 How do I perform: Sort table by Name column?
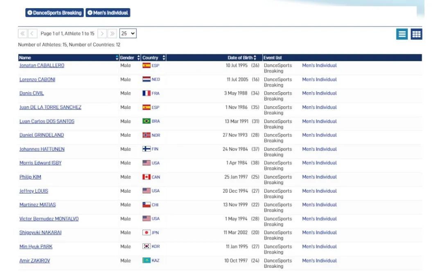pyautogui.click(x=25, y=58)
